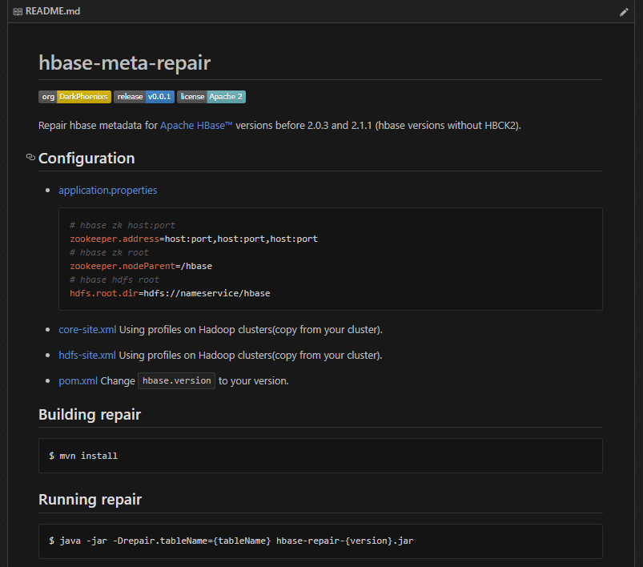Click the mvn install code block
Viewport: 643px width, 567px height.
(x=83, y=456)
